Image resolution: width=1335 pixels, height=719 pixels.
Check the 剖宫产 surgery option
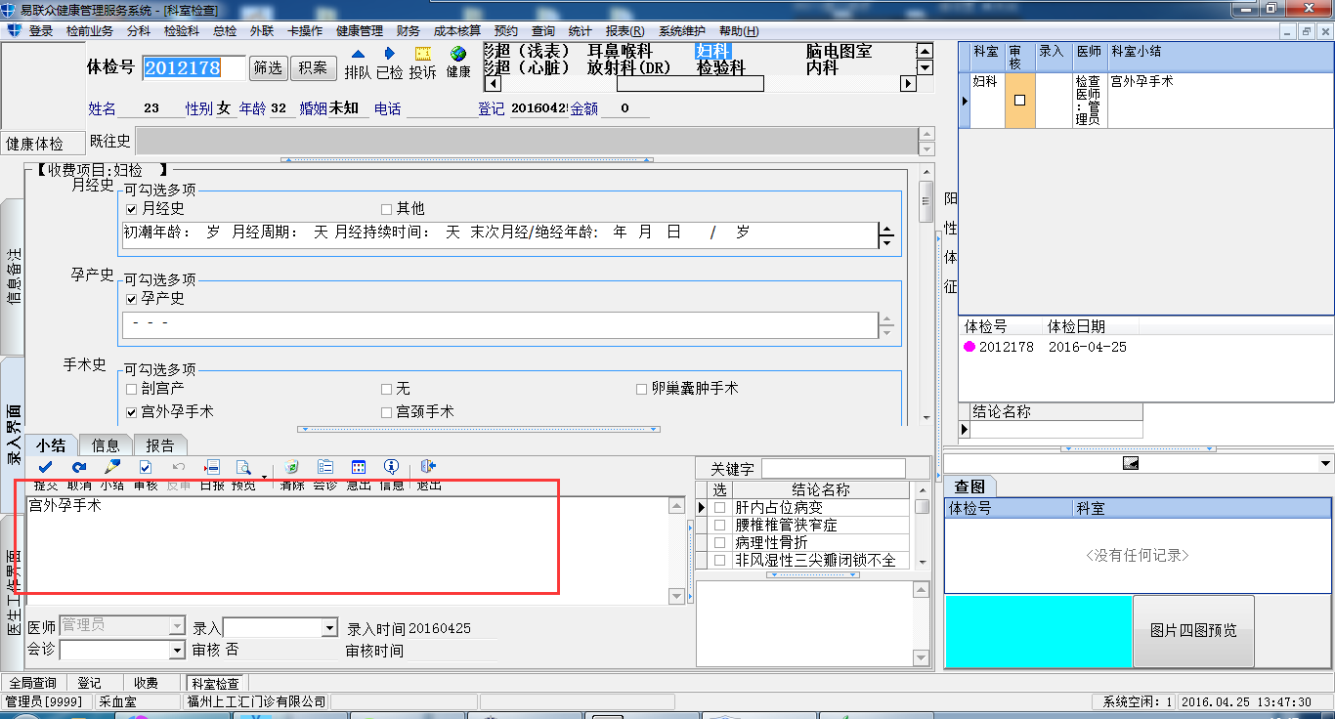tap(132, 389)
